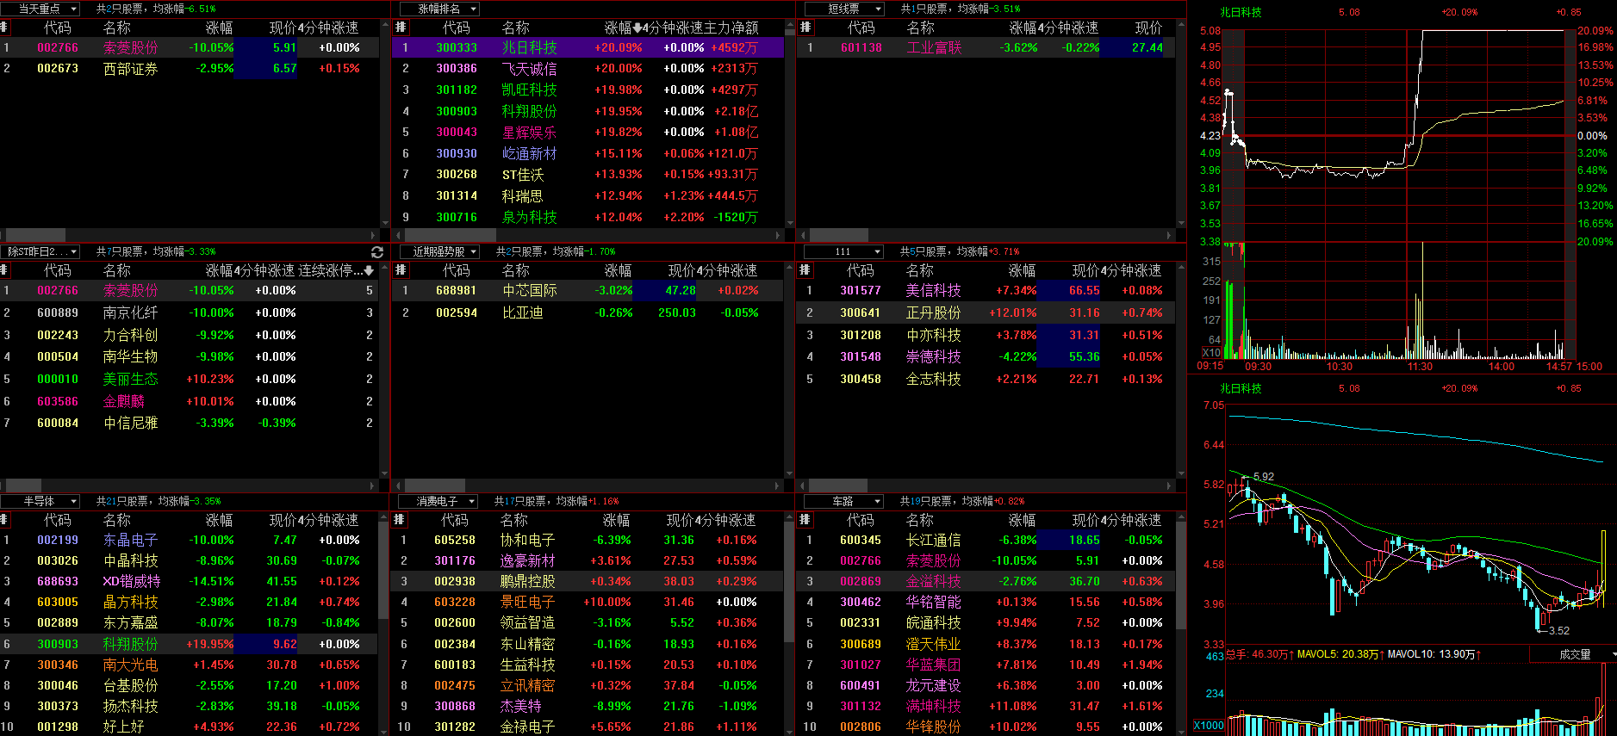Click the X1000 volume multiplier on K-line chart
Screen dimensions: 1617x736
pos(1209,726)
